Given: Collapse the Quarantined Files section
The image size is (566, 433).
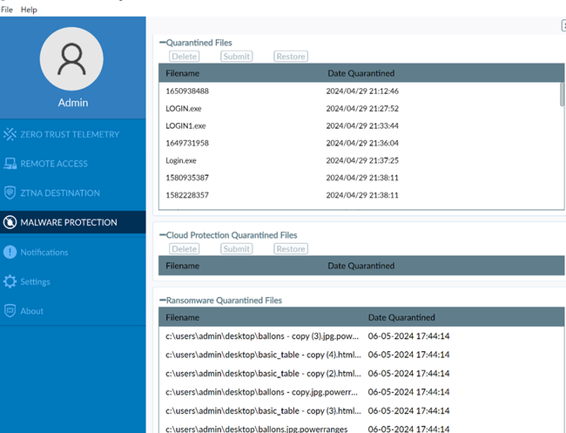Looking at the screenshot, I should click(x=162, y=43).
